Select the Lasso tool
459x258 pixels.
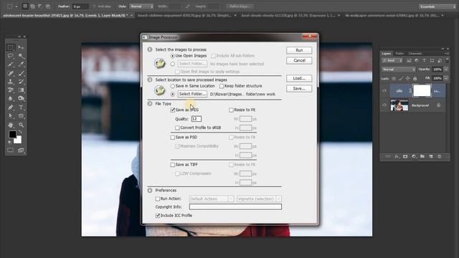tap(11, 56)
